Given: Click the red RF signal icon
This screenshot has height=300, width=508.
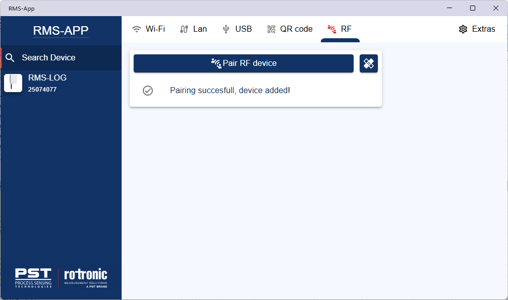Looking at the screenshot, I should pos(331,29).
